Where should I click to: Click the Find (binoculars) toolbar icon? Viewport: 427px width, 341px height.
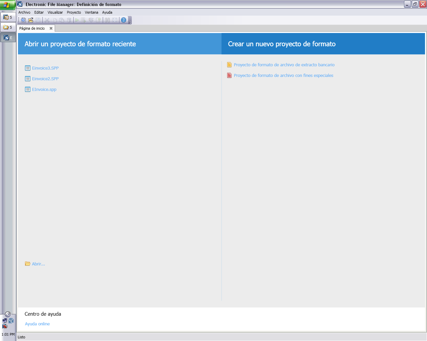[107, 20]
